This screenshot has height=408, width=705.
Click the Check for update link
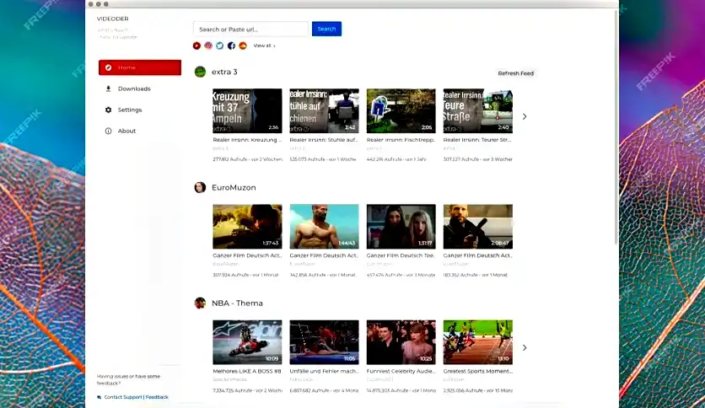click(x=118, y=37)
